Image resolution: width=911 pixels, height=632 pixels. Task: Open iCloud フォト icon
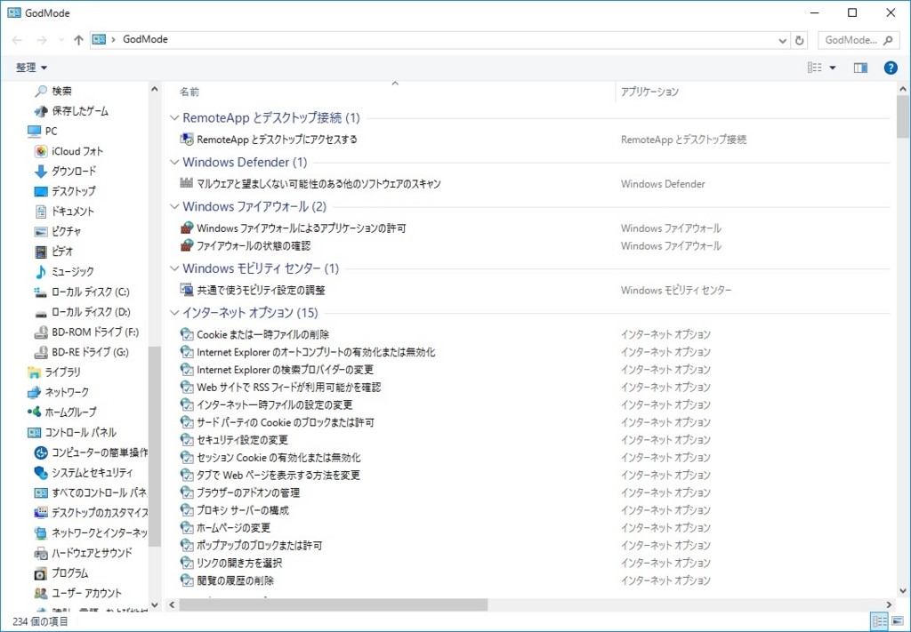[x=41, y=151]
